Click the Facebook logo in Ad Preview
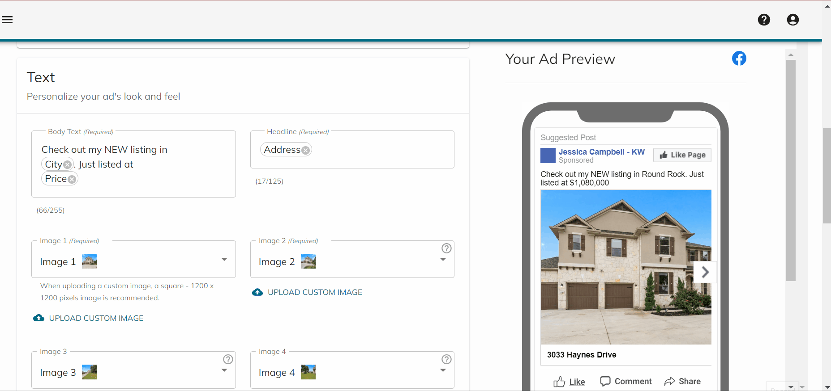This screenshot has width=831, height=391. (x=739, y=58)
